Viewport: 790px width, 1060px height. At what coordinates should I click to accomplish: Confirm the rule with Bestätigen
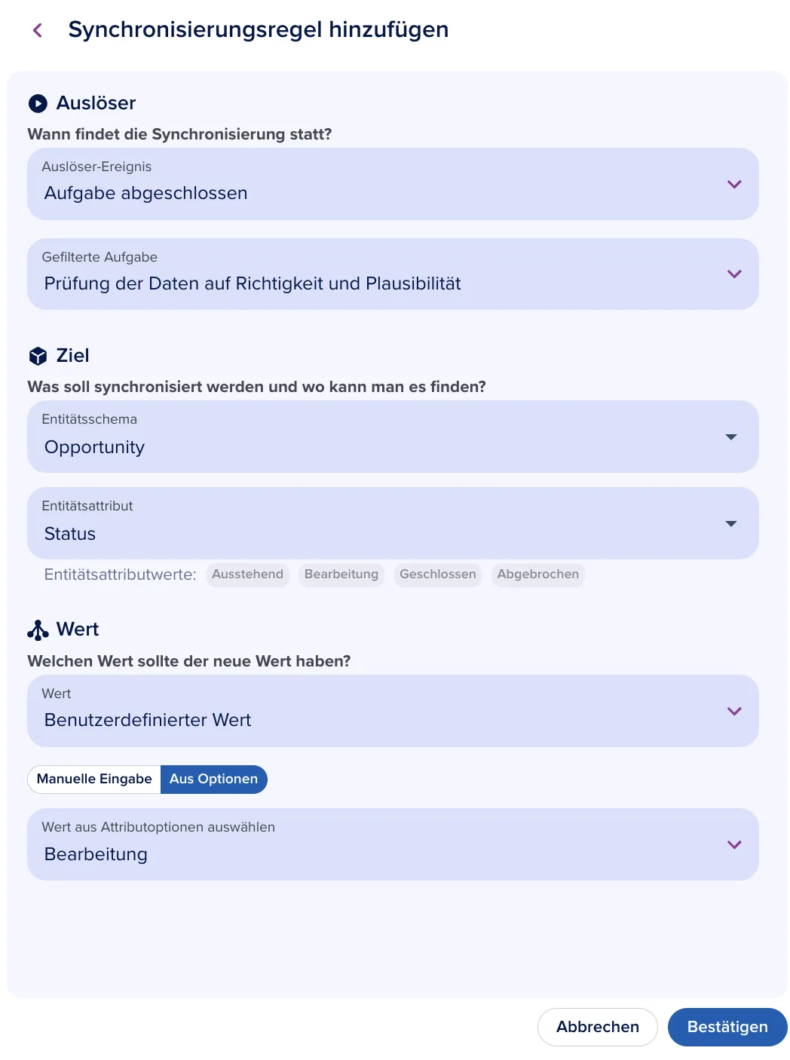point(727,1027)
